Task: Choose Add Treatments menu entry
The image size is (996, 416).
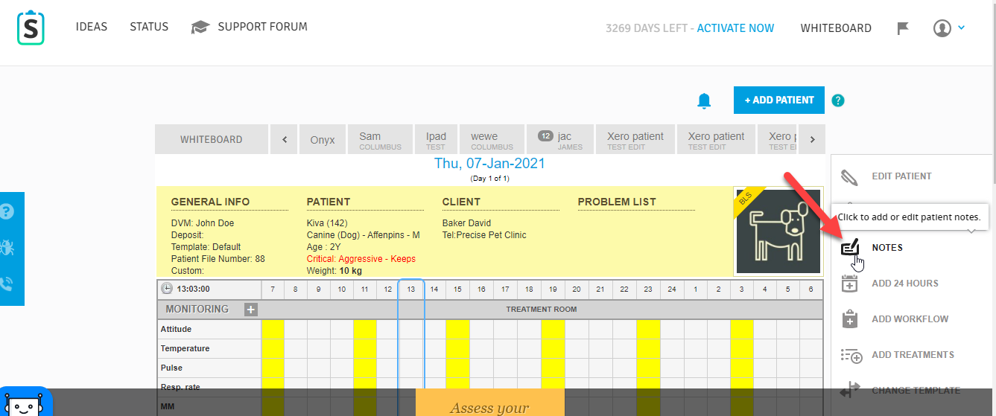Action: click(913, 355)
